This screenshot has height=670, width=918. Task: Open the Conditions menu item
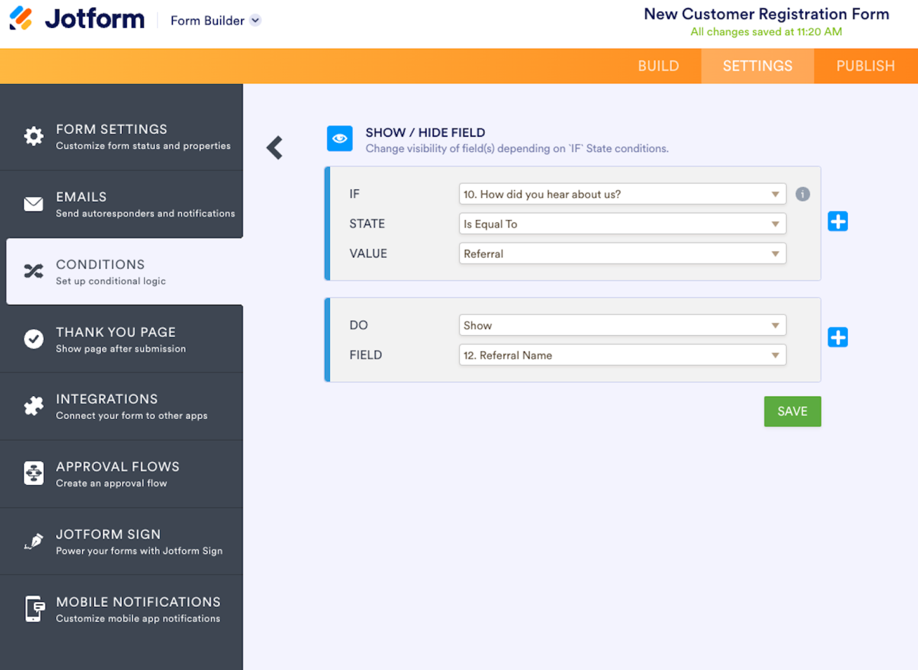click(x=124, y=271)
